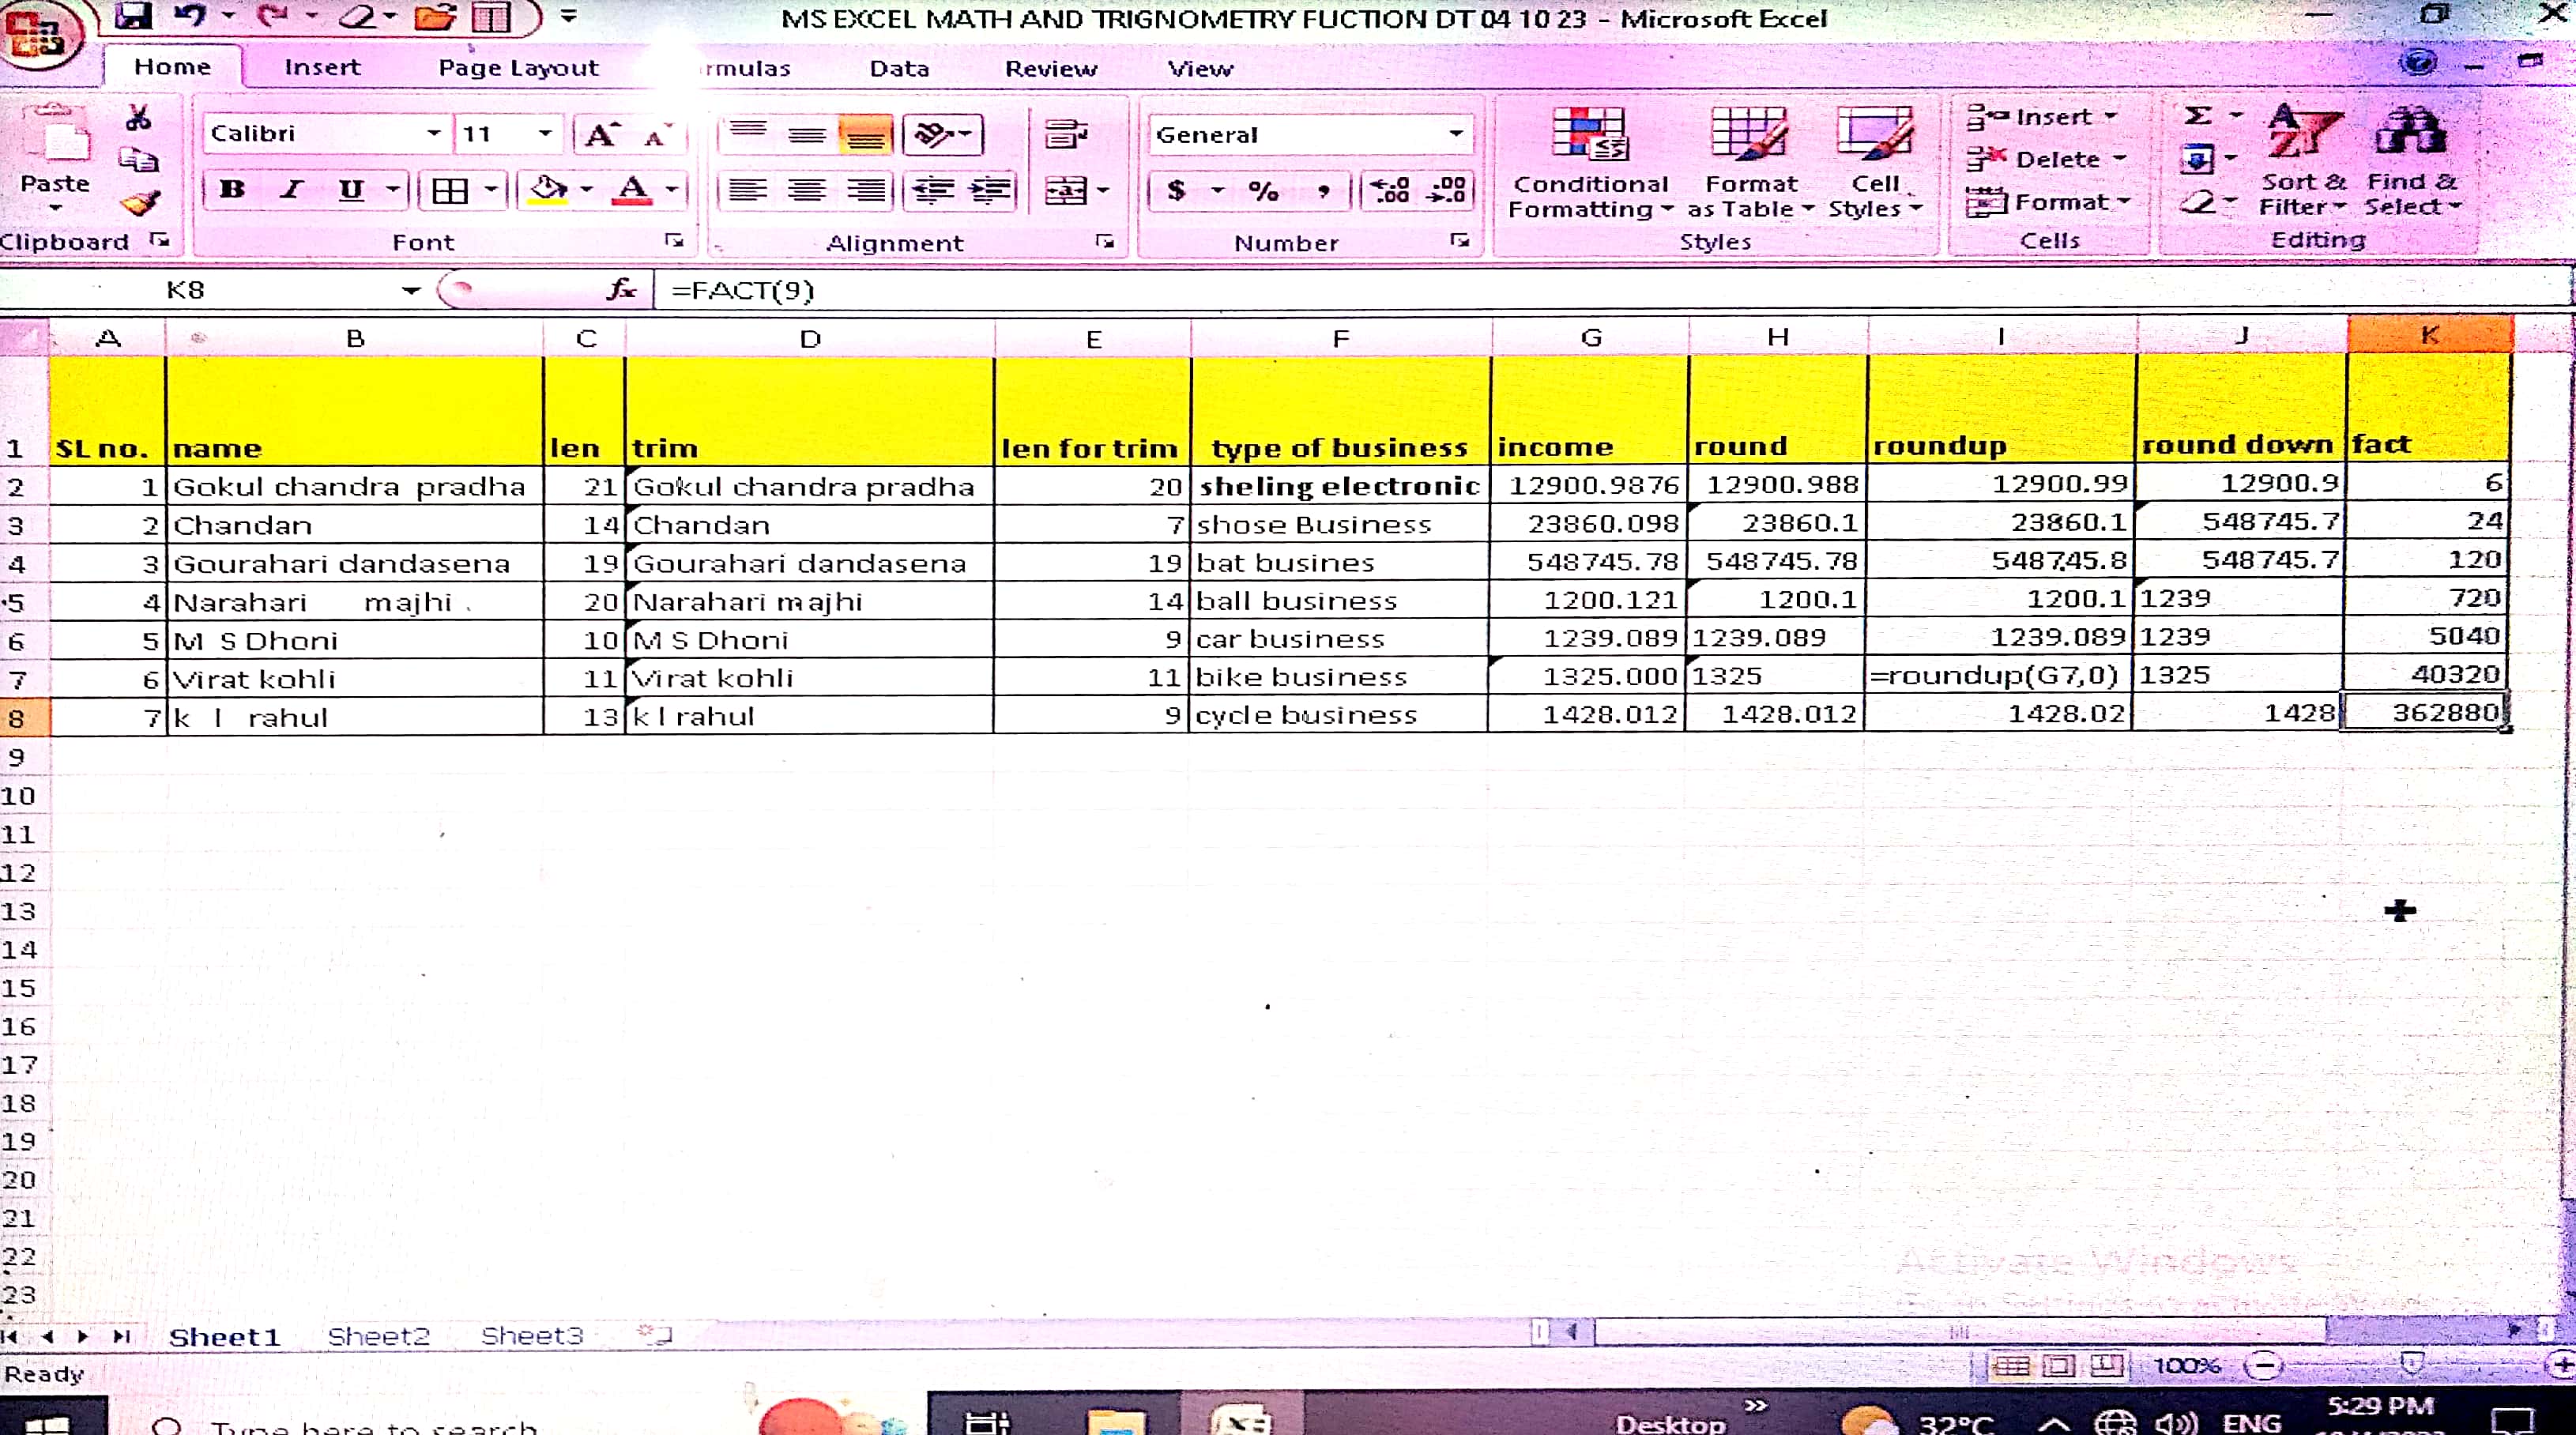Click the AutoSum sigma icon
2576x1435 pixels.
click(x=2197, y=116)
